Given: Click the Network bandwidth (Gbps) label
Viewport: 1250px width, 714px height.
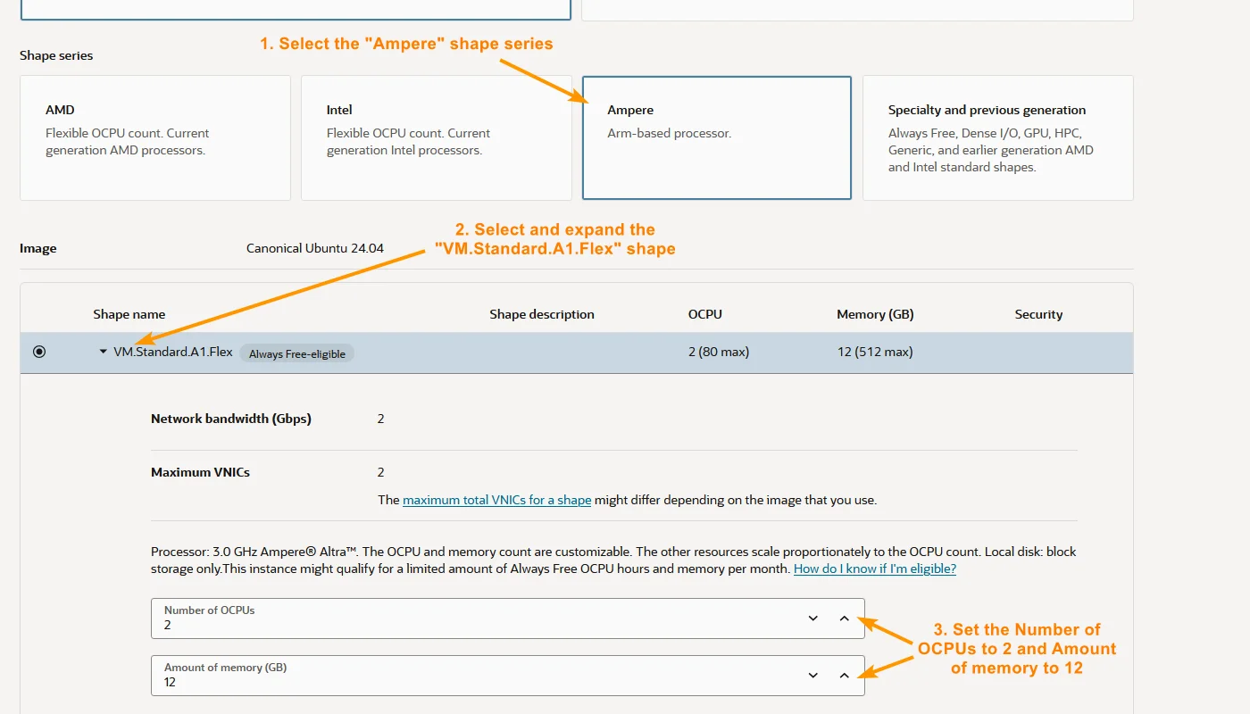Looking at the screenshot, I should [x=231, y=419].
